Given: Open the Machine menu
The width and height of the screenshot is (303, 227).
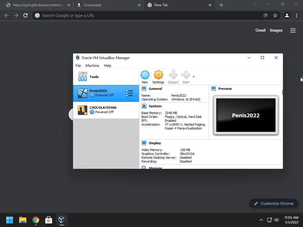Looking at the screenshot, I should 92,66.
